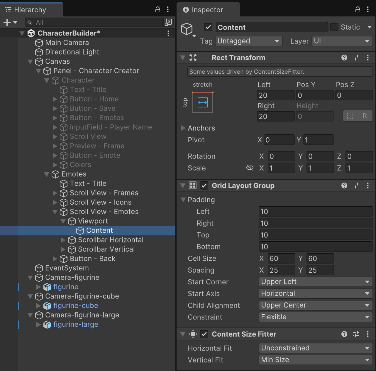The width and height of the screenshot is (376, 371).
Task: Toggle the Static checkbox
Action: (334, 27)
